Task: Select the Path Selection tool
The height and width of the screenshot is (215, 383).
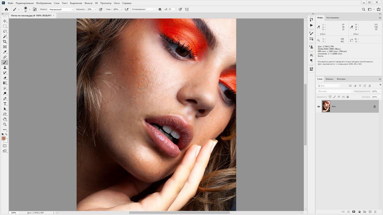Action: coord(5,109)
